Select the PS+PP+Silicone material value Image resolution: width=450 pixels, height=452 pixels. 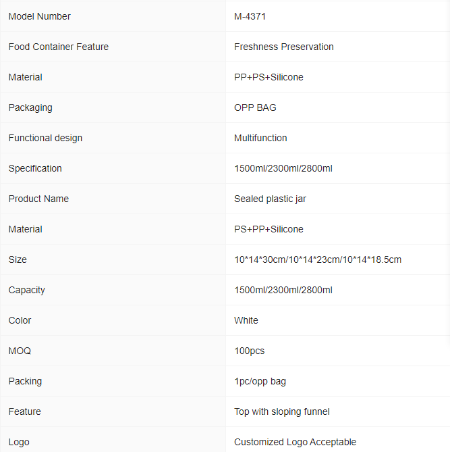click(269, 229)
